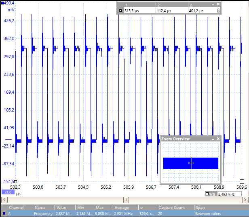Close the Zoom Overview window
Viewport: 249px width, 217px height.
click(x=218, y=139)
